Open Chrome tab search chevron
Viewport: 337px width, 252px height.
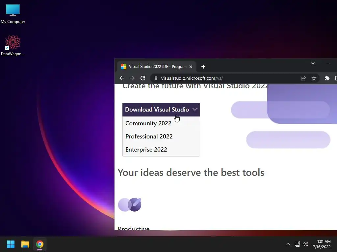point(313,63)
